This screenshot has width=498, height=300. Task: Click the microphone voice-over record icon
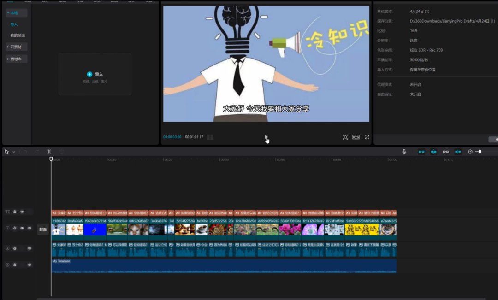point(404,152)
